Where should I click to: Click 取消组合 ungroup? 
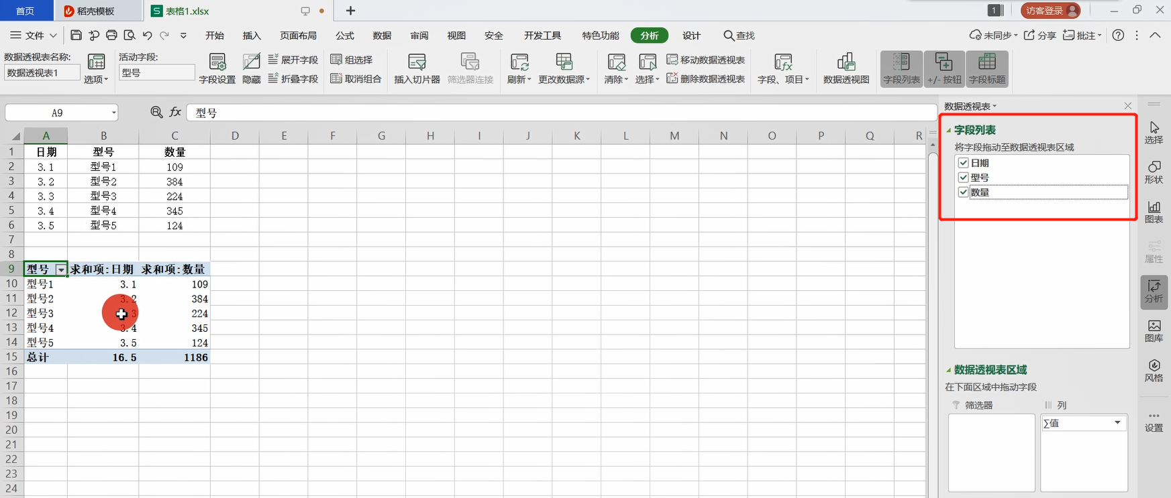[x=356, y=78]
